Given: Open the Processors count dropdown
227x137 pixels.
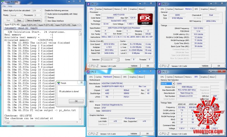Looking at the screenshot, I should [x=38, y=15].
